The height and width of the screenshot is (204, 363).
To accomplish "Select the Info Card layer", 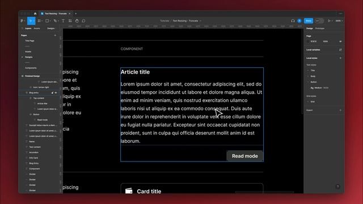I will 33,158.
